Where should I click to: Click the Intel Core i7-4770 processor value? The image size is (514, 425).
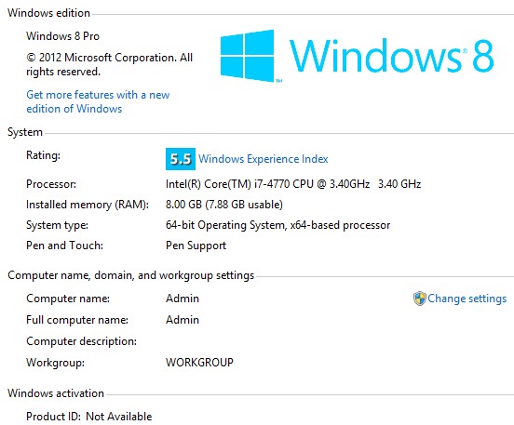point(293,184)
